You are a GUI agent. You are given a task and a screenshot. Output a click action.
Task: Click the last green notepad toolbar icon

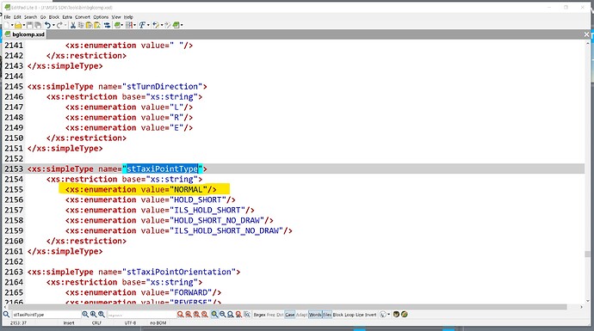[176, 25]
